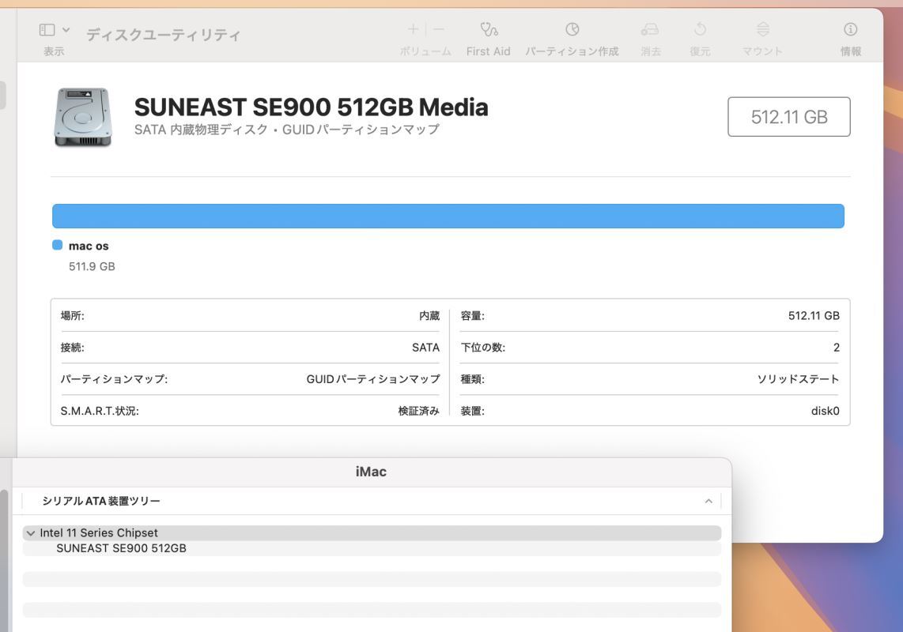Click the 消去 erase disk icon
The width and height of the screenshot is (903, 632).
click(x=650, y=30)
